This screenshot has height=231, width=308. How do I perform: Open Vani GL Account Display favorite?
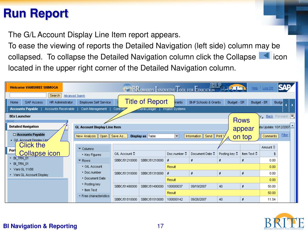coord(31,175)
